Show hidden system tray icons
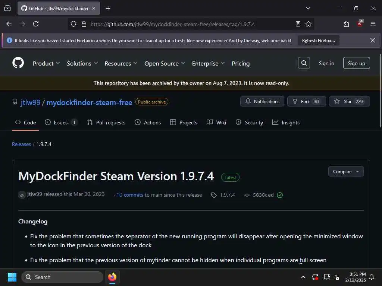 (x=303, y=277)
